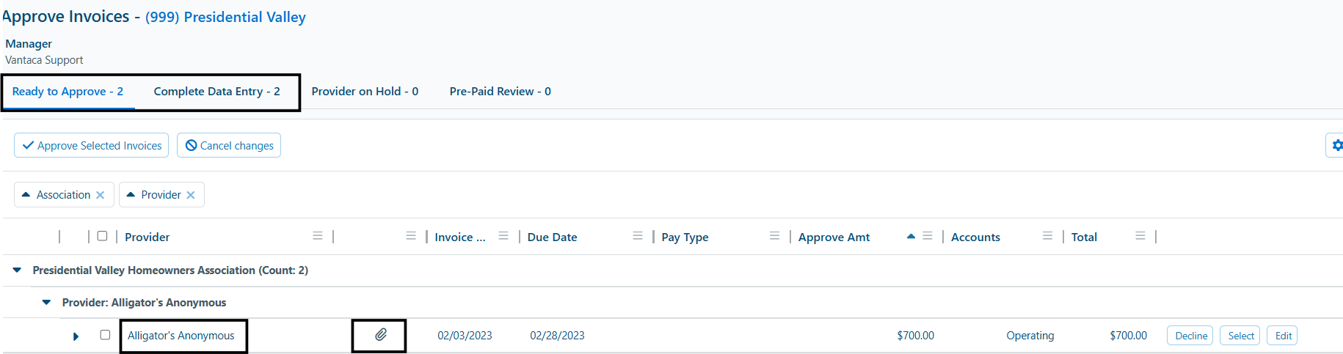Screen dimensions: 1343x354
Task: Expand the Alligator's Anonymous invoice row details
Action: point(76,336)
